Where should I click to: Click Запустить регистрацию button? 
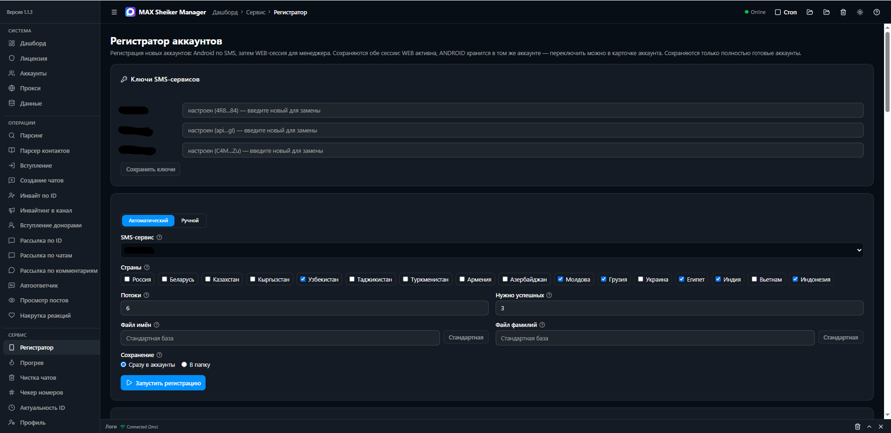click(x=163, y=383)
